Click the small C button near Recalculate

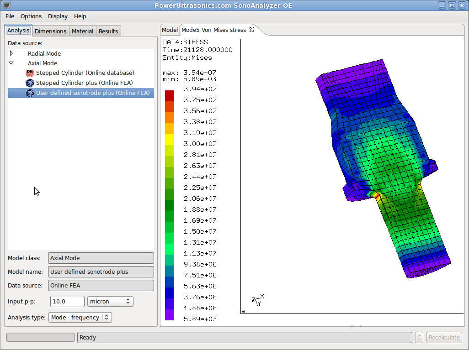[419, 338]
